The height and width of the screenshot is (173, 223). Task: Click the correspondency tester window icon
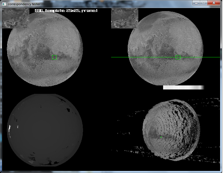pyautogui.click(x=4, y=4)
